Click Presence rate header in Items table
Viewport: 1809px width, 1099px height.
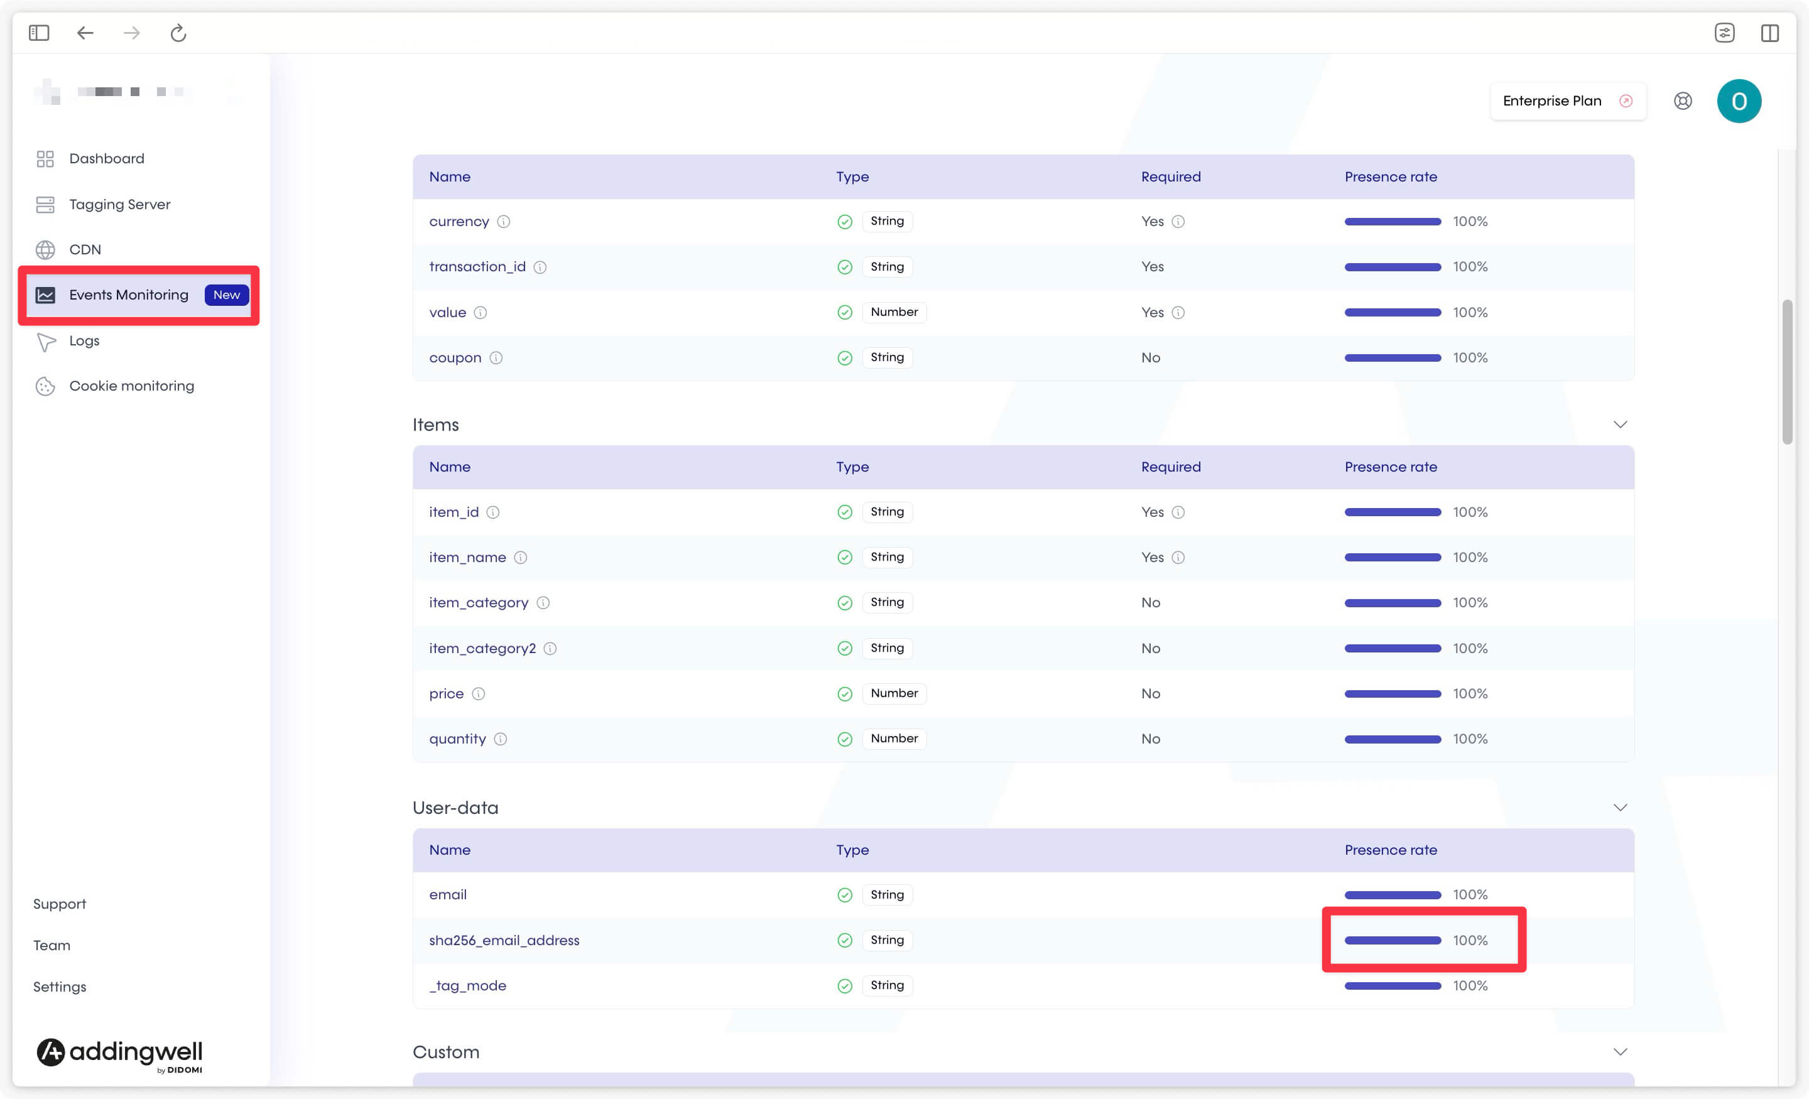click(x=1391, y=467)
